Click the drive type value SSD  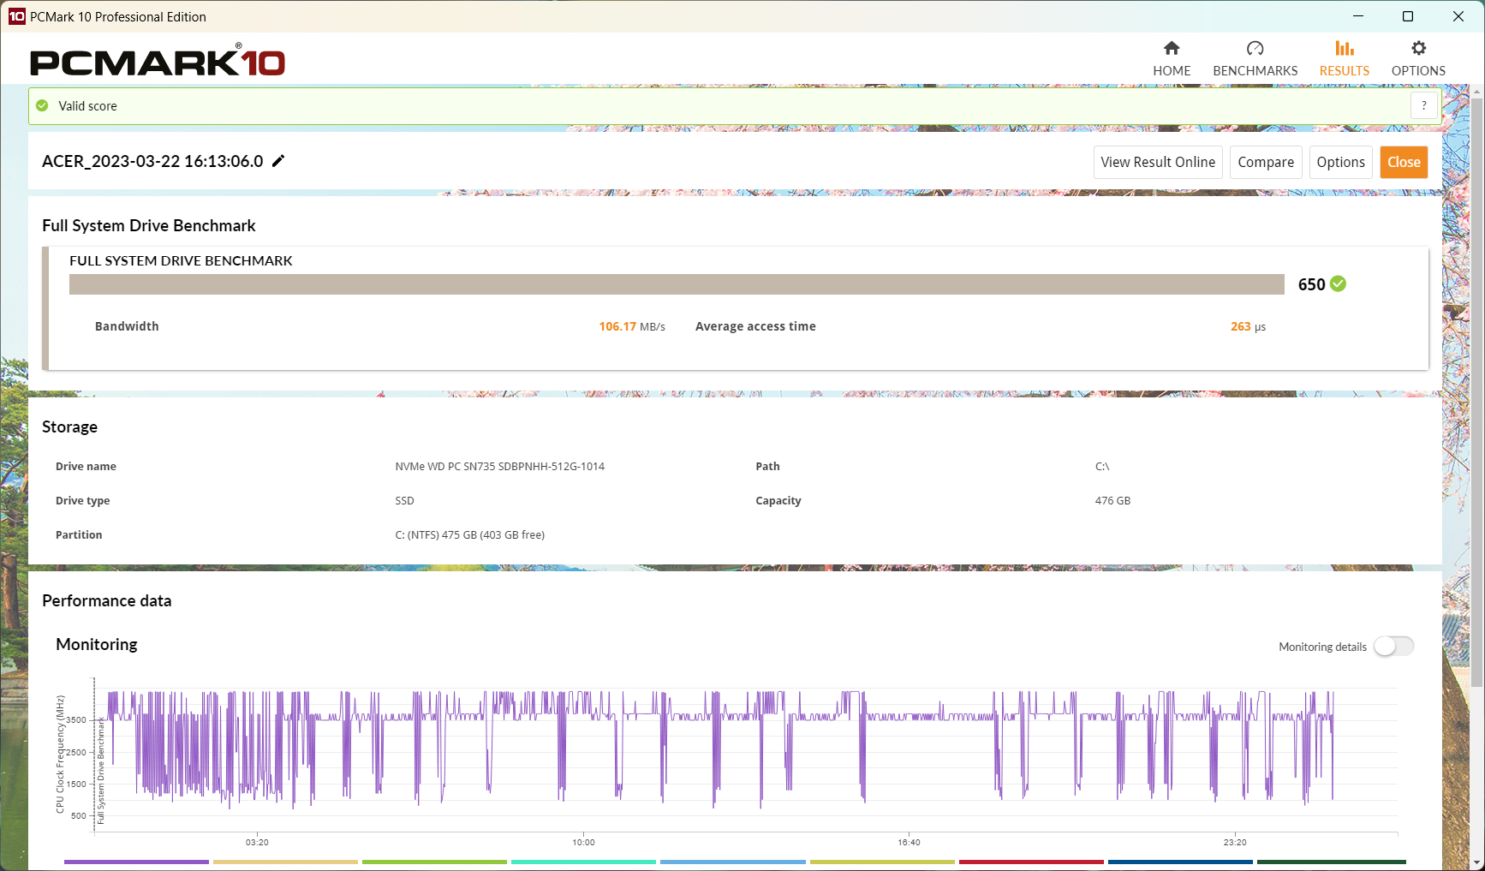[x=404, y=501]
